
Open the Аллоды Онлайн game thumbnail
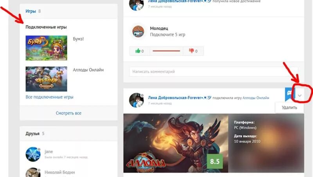tap(46, 79)
